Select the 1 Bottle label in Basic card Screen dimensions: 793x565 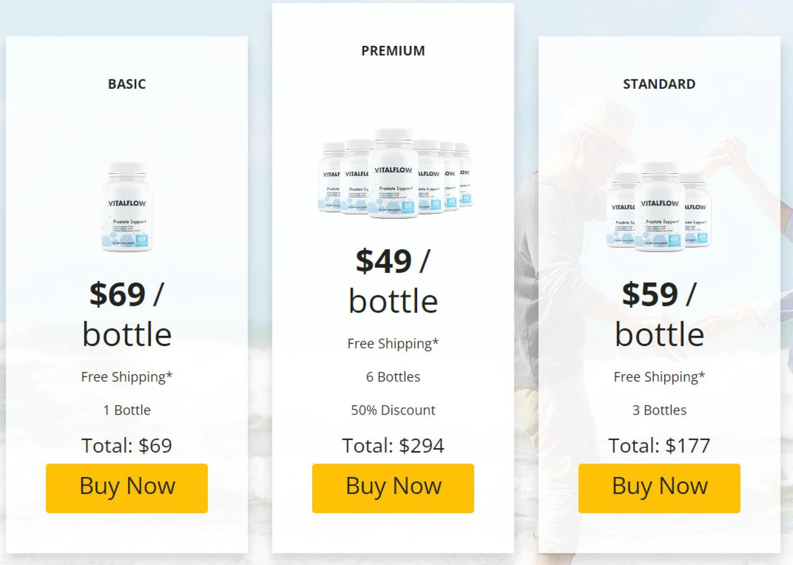click(126, 410)
